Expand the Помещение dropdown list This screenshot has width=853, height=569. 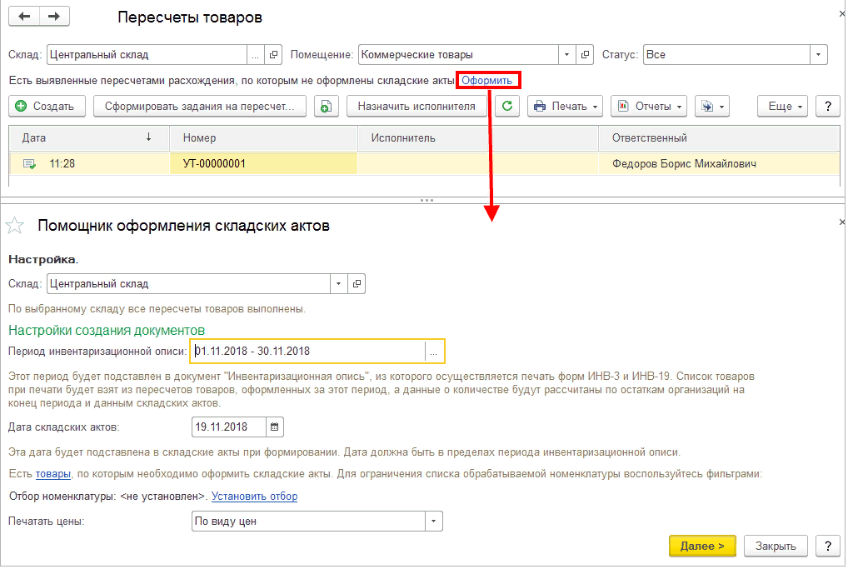pyautogui.click(x=566, y=55)
